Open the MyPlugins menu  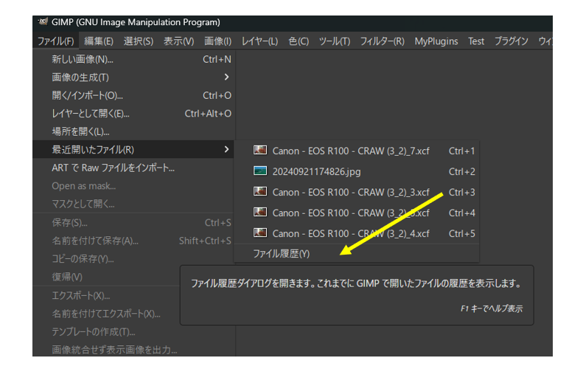(436, 41)
